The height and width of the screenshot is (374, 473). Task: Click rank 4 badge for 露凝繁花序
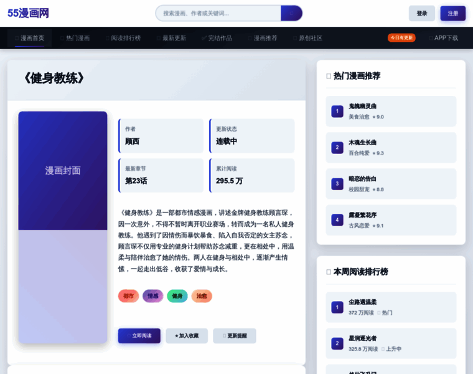pyautogui.click(x=337, y=220)
